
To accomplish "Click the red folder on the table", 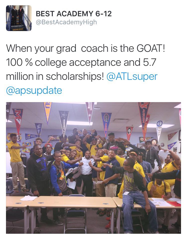I will click(x=174, y=203).
